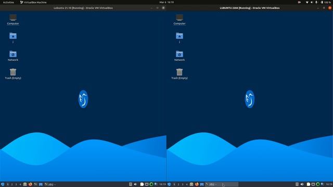Switch to workspace 1 in LUBUNTU 2204
The height and width of the screenshot is (187, 333).
(x=174, y=184)
